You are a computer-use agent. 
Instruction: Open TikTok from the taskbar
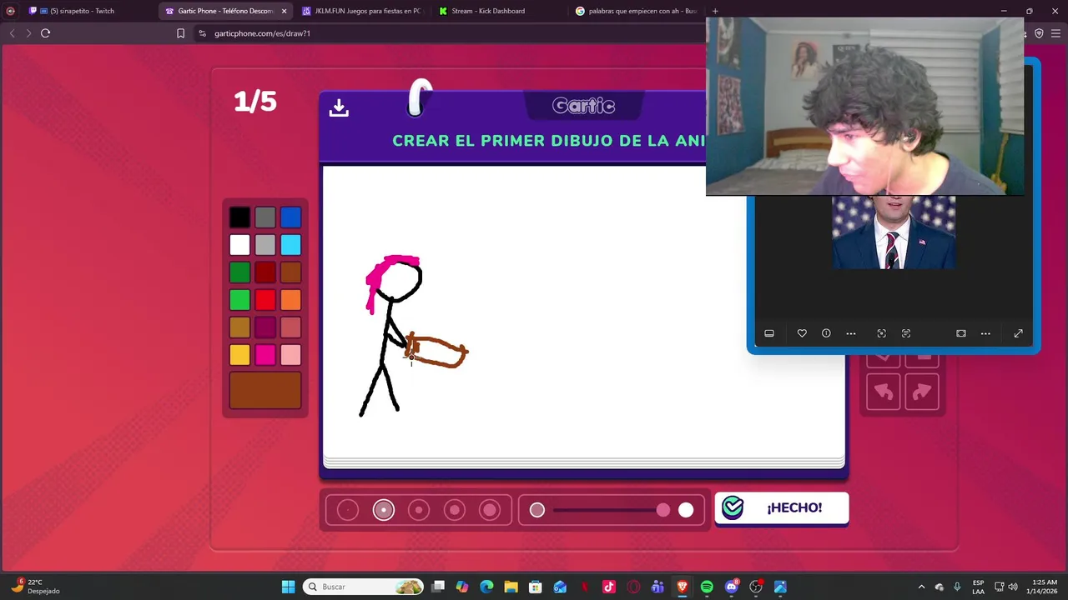(x=609, y=587)
